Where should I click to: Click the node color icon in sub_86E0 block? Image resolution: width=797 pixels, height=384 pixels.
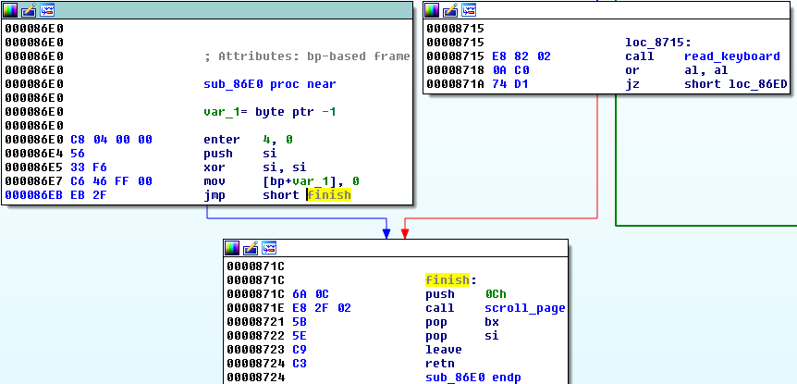(x=11, y=10)
